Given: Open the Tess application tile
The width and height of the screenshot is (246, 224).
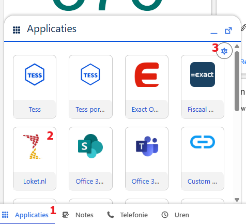Looking at the screenshot, I should [35, 86].
